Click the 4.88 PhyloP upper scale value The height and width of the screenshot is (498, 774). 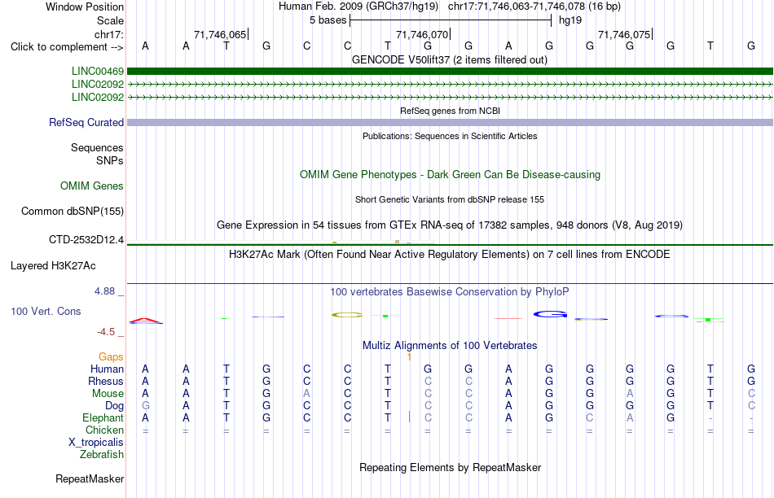click(x=104, y=291)
